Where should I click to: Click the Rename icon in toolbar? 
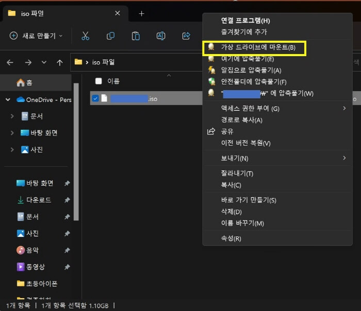[x=161, y=36]
